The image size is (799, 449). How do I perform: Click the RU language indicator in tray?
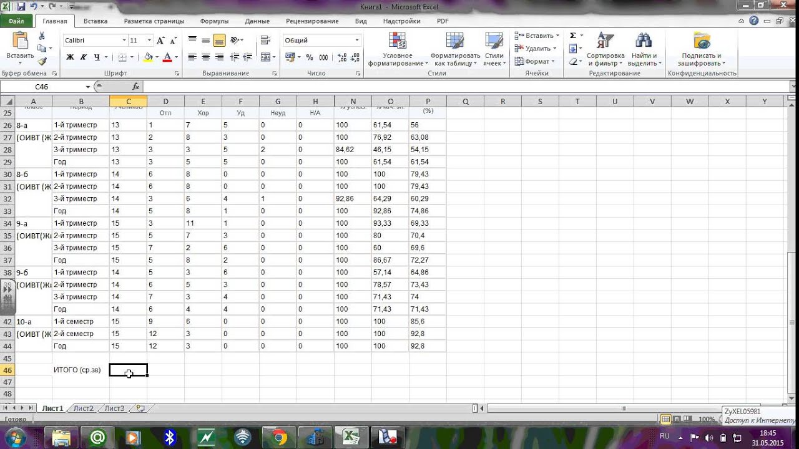[665, 436]
